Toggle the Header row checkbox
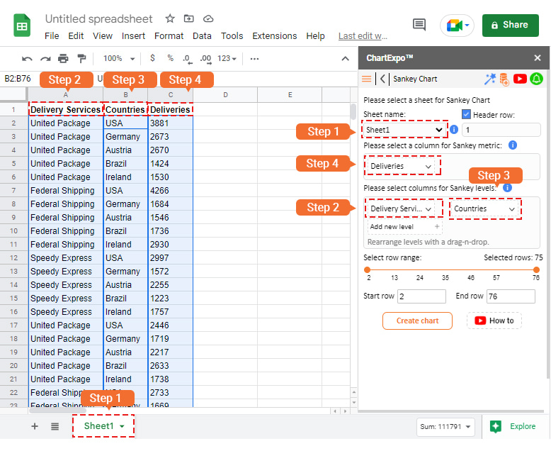Viewport: 551px width, 451px height. coord(466,114)
